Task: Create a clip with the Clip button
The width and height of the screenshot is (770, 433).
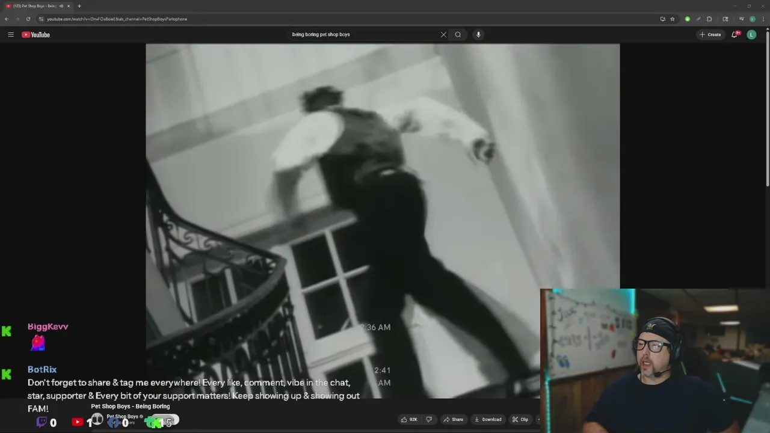Action: pos(520,419)
